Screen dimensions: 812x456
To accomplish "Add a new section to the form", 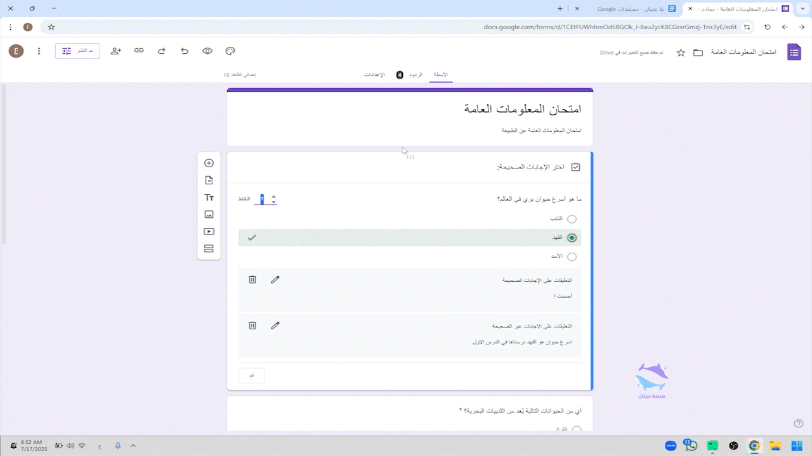I will [x=209, y=249].
